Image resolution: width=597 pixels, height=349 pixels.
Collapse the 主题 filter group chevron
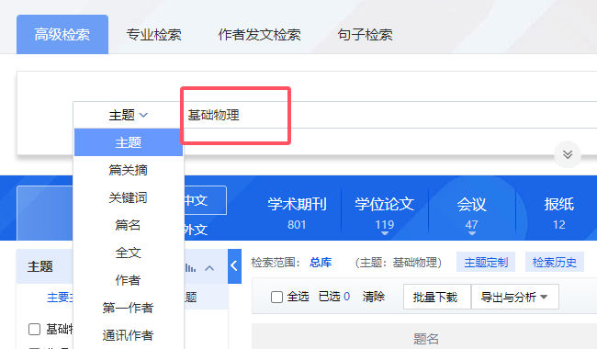click(209, 268)
